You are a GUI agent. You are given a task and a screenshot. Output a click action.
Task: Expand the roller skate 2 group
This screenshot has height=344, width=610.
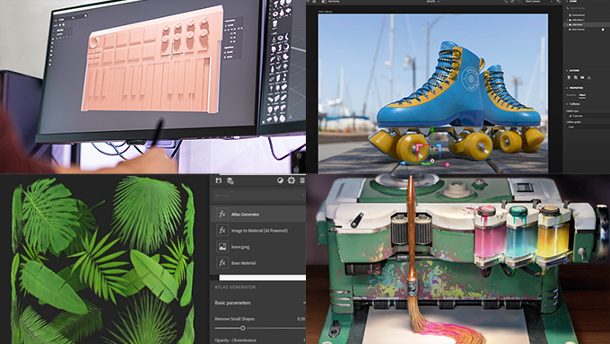pos(567,20)
